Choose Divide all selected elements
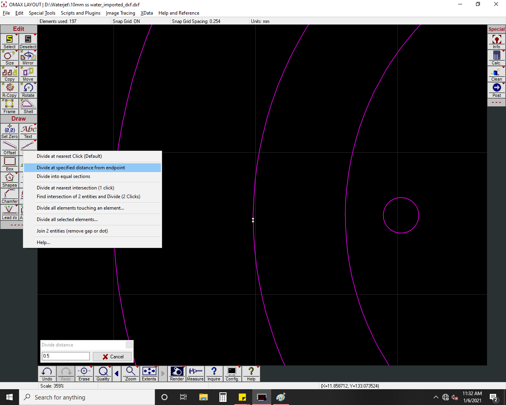Viewport: 506px width, 405px height. [93, 220]
